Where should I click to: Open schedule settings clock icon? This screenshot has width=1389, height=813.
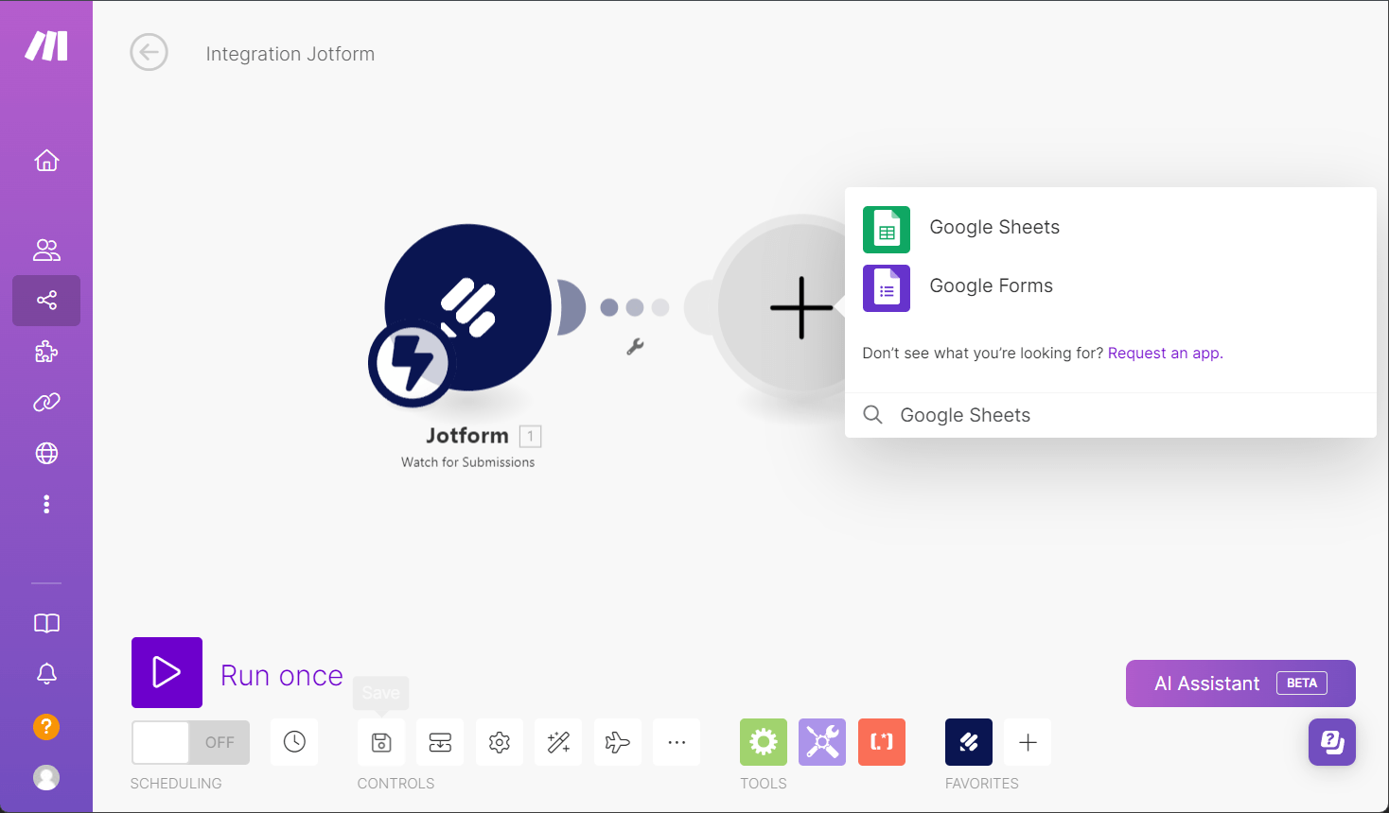(x=294, y=742)
